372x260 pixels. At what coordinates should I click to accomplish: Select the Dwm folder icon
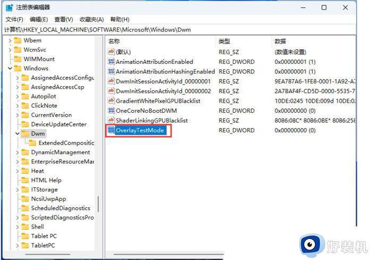(25, 133)
